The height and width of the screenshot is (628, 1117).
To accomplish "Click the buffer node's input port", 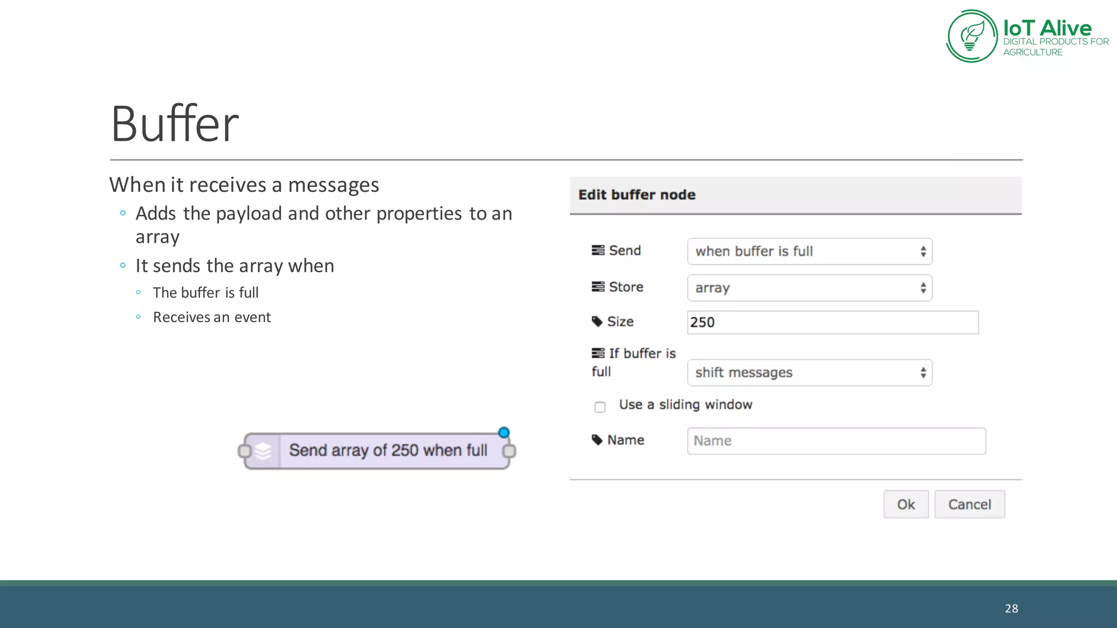I will pos(244,451).
